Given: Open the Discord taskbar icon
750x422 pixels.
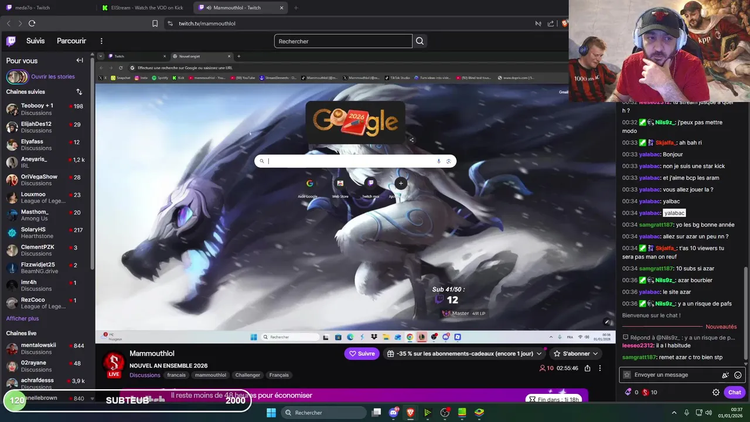Looking at the screenshot, I should click(x=393, y=413).
